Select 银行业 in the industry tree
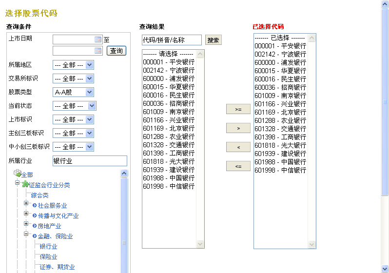Image resolution: width=389 pixels, height=273 pixels. [x=48, y=247]
